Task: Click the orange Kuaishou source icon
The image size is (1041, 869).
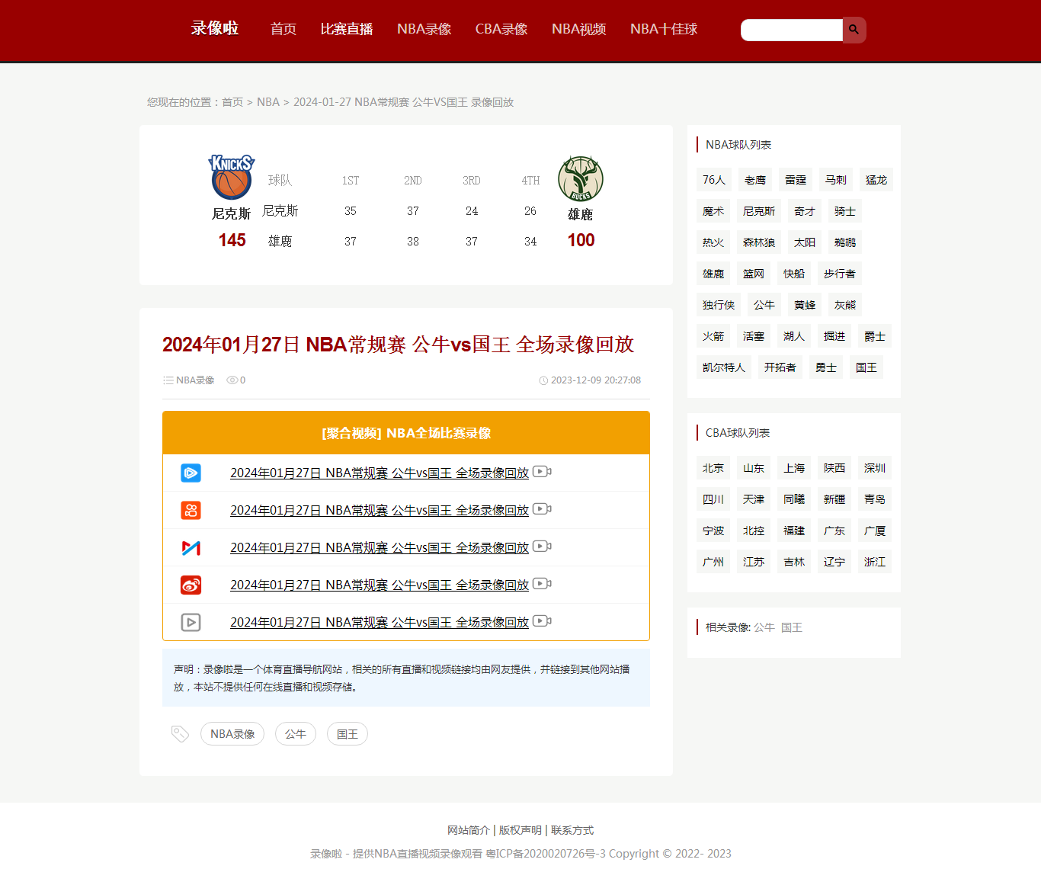Action: tap(191, 511)
